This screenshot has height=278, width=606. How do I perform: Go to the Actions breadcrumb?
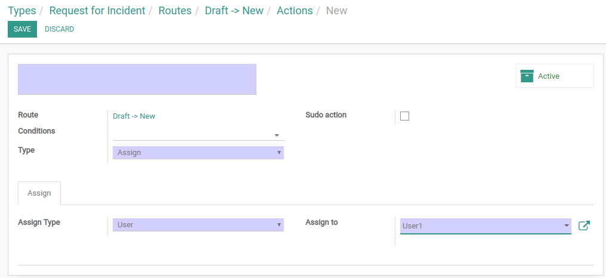tap(295, 11)
